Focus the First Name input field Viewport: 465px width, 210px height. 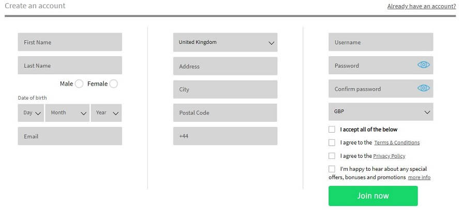(x=70, y=42)
